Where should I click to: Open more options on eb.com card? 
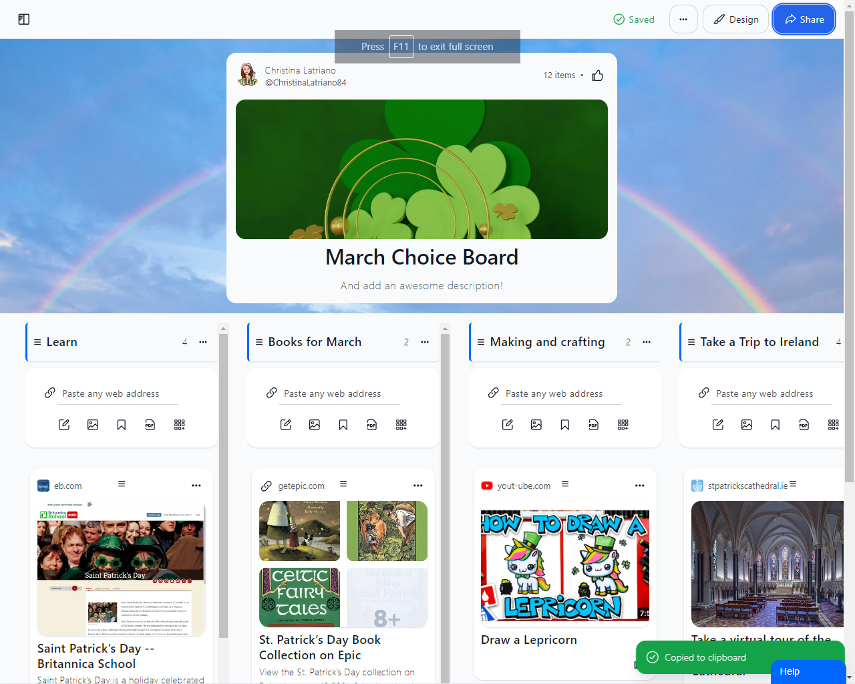(x=196, y=486)
